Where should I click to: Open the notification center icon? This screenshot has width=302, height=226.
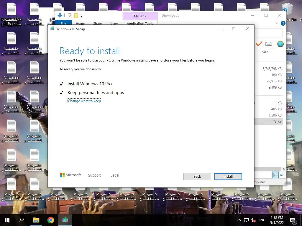[x=293, y=220]
